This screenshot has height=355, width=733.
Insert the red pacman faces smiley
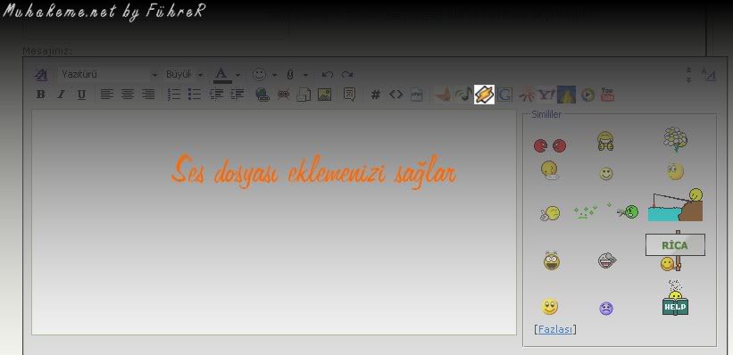click(x=550, y=145)
